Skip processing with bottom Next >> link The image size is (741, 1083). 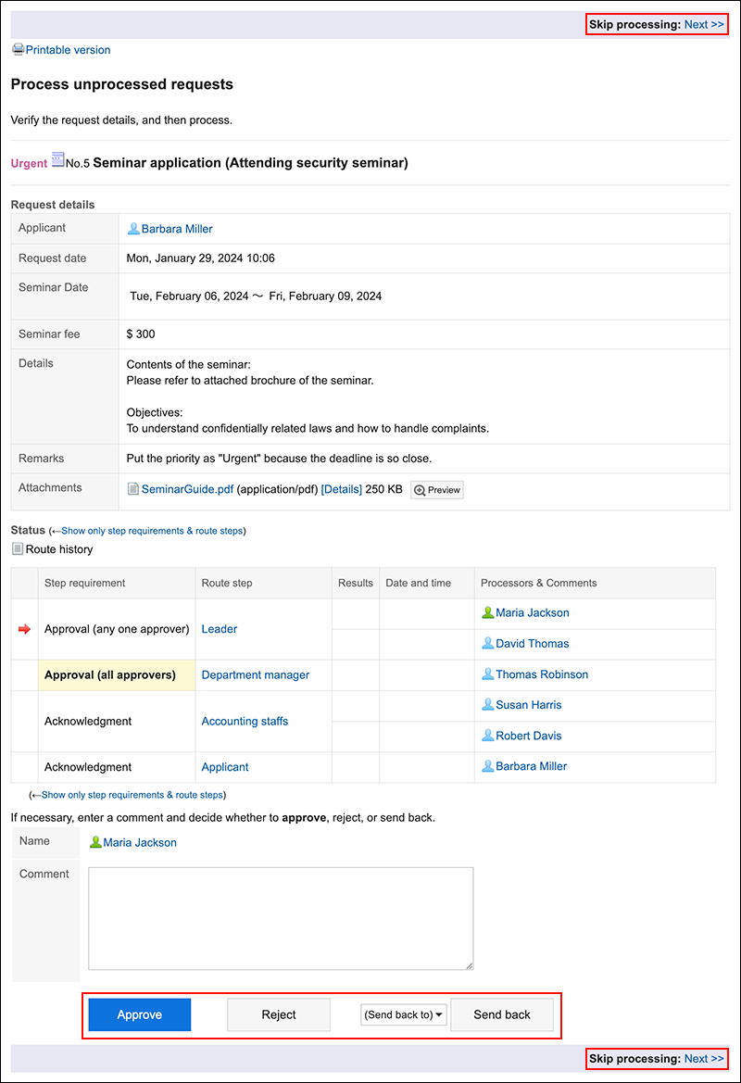(x=704, y=1058)
